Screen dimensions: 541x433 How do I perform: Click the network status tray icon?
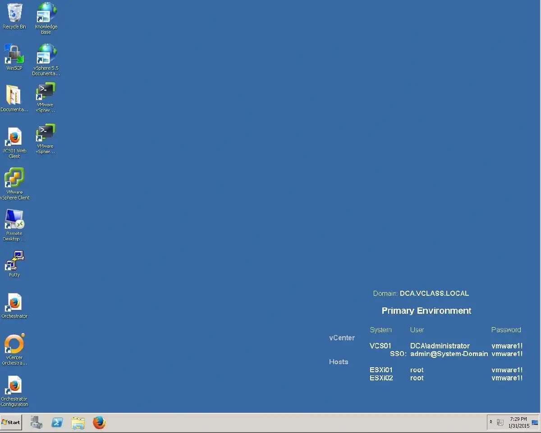coord(500,423)
